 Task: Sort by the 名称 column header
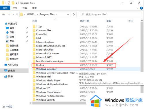pos(35,21)
